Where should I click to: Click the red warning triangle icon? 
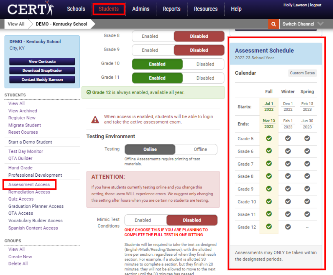coord(95,120)
